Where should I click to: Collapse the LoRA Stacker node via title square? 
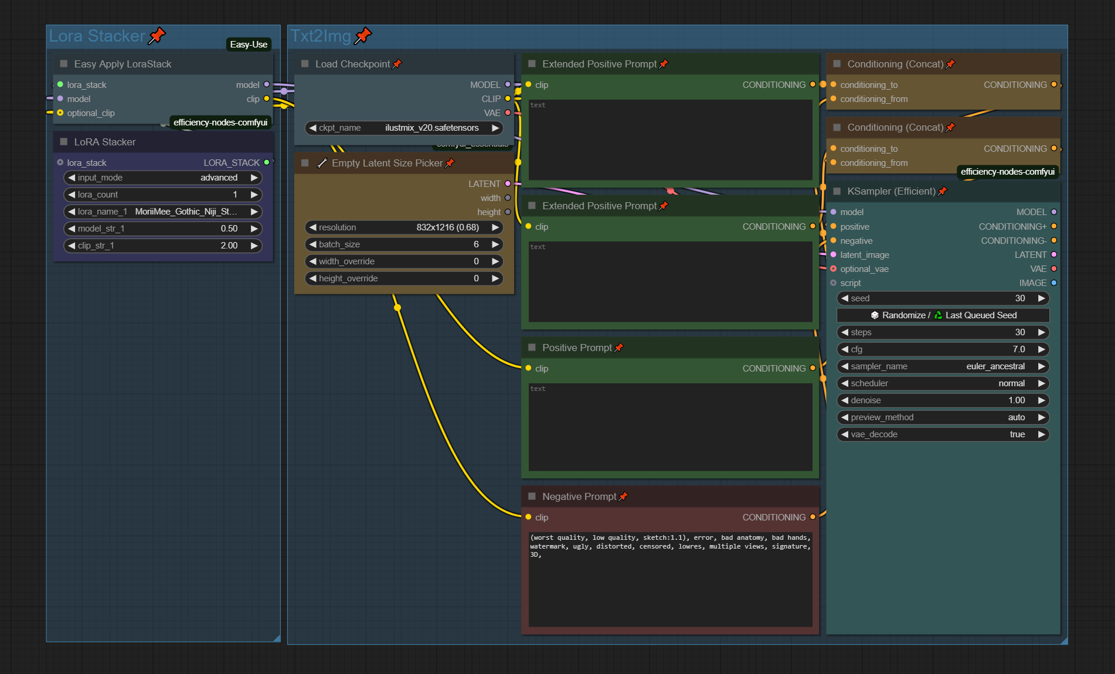click(64, 142)
